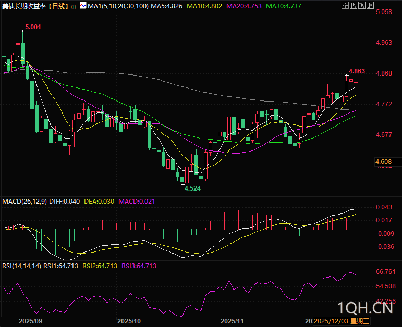Click the 5.001 high price marker
Image resolution: width=402 pixels, height=327 pixels.
[32, 27]
